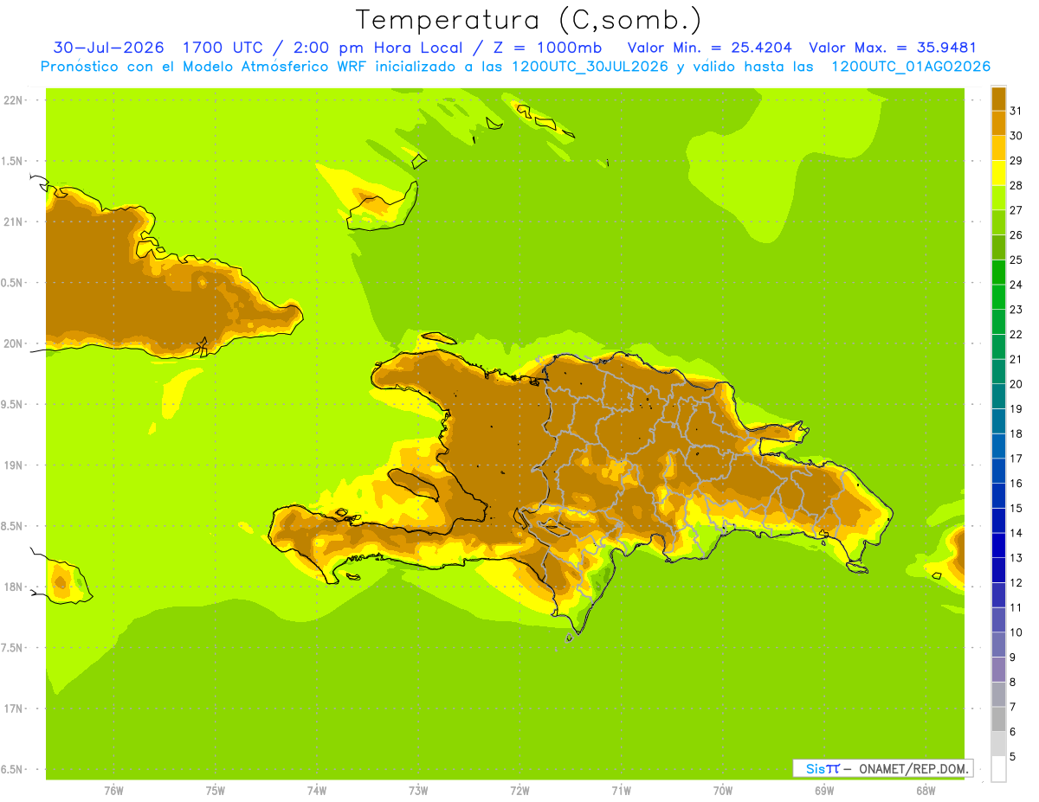
Task: Click the orange swatch between 29 and 30
Action: click(998, 148)
